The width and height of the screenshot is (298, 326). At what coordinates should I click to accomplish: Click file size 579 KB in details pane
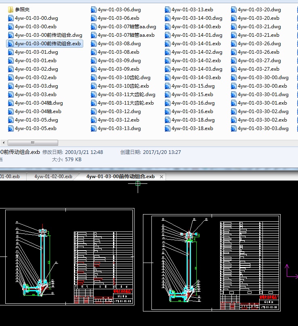(73, 160)
